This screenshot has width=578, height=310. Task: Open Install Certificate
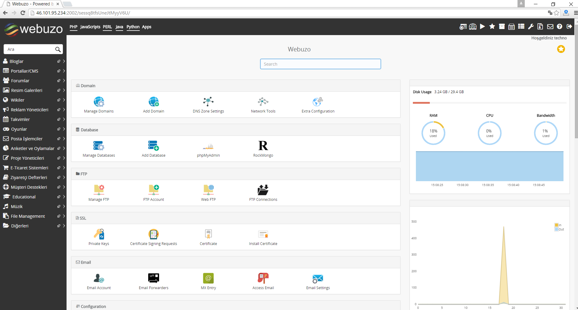[263, 237]
